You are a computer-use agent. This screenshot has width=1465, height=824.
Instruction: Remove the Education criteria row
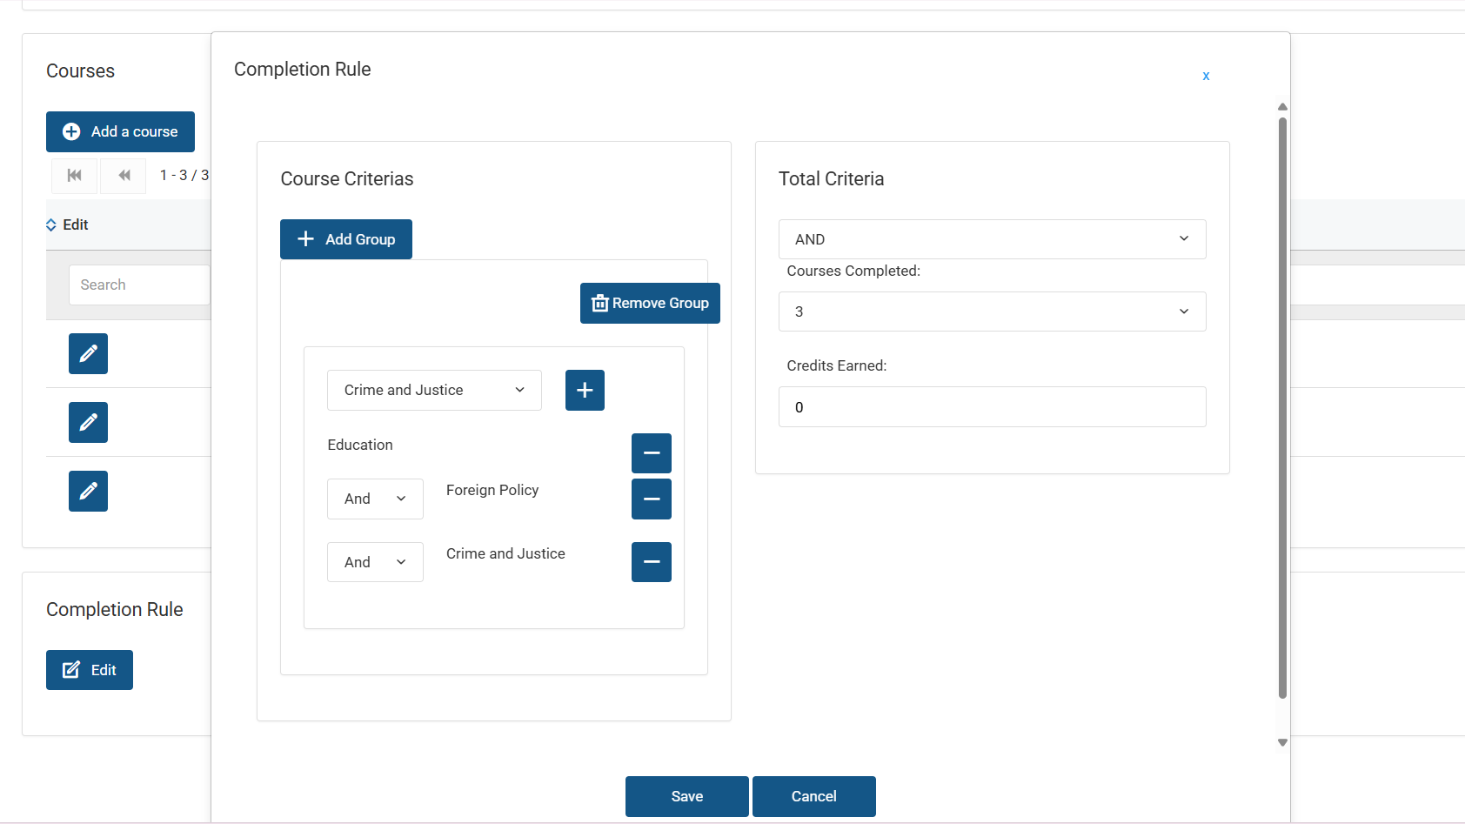pyautogui.click(x=651, y=453)
